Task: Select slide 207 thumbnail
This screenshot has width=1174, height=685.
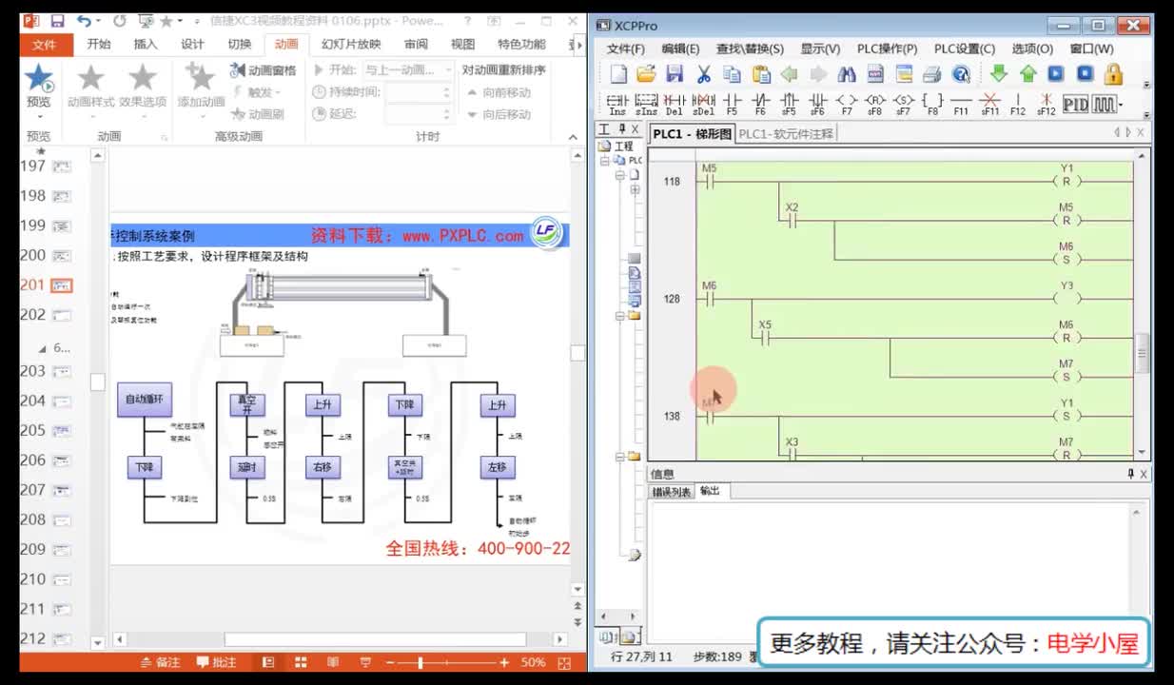Action: pos(62,490)
